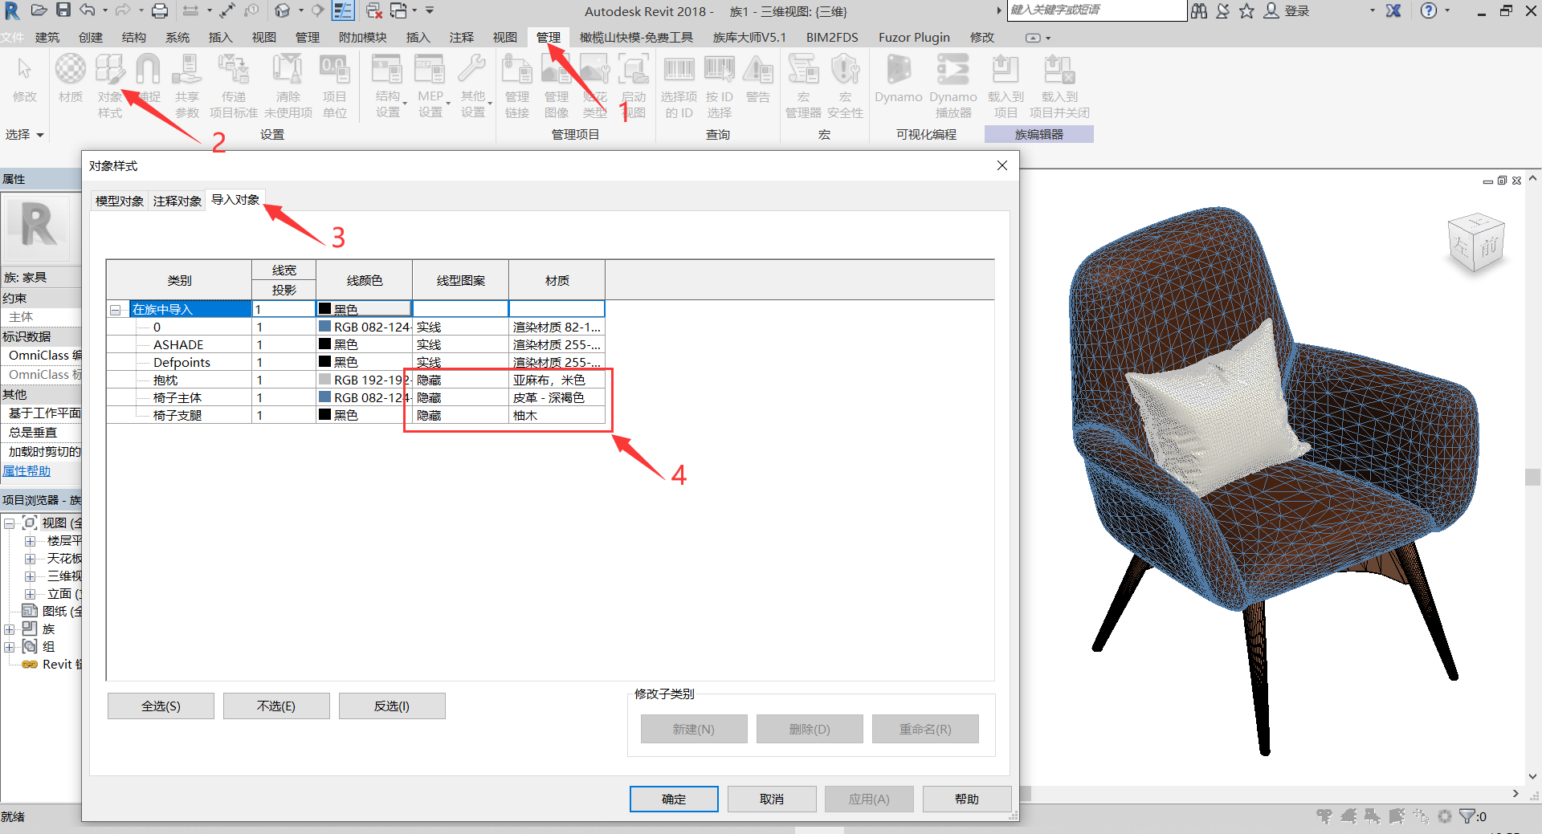The image size is (1542, 834).
Task: Click the ASHADE row black color swatch
Action: tap(324, 344)
